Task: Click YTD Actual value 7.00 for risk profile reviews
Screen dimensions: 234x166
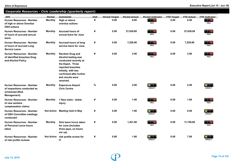Action: point(190,136)
